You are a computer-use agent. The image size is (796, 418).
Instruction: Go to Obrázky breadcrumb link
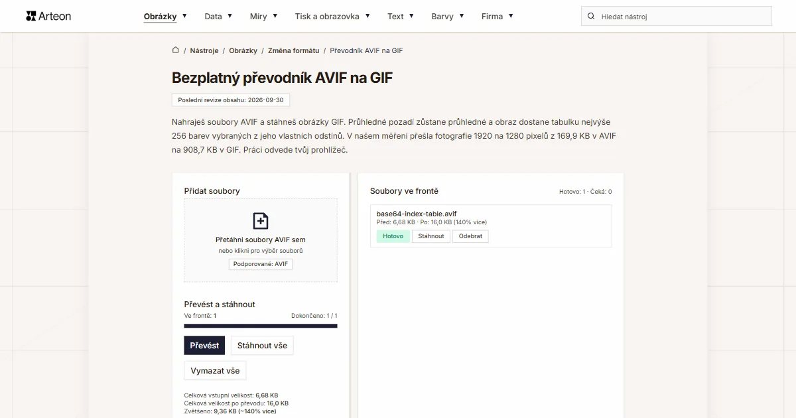point(243,50)
